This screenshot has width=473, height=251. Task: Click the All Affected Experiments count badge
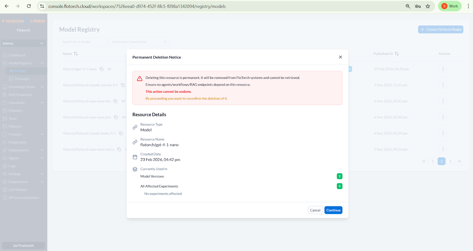point(339,186)
